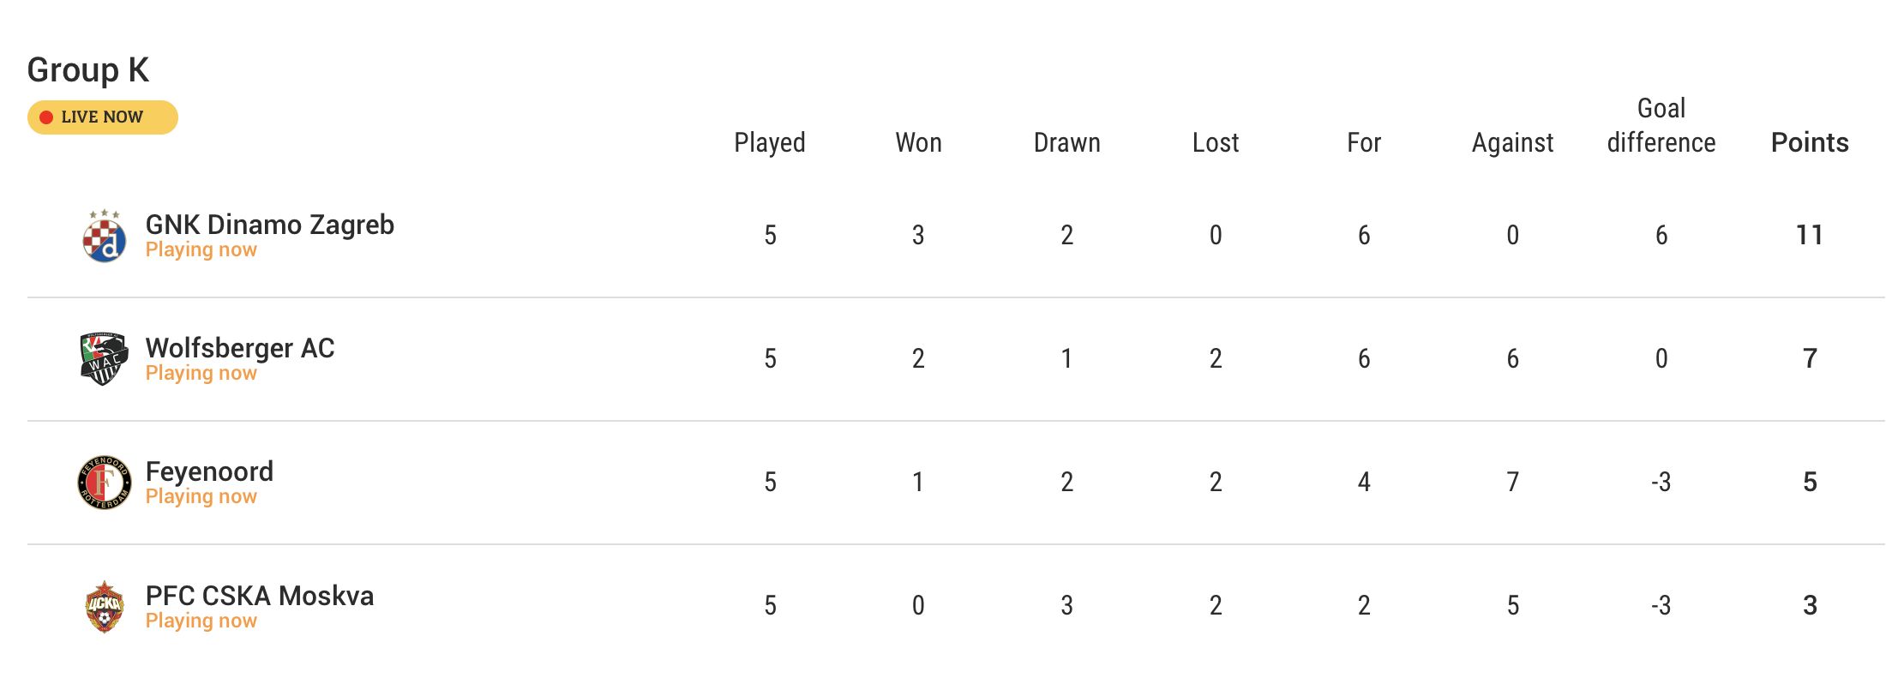Click the Goal difference column header
The image size is (1898, 690).
(1661, 126)
